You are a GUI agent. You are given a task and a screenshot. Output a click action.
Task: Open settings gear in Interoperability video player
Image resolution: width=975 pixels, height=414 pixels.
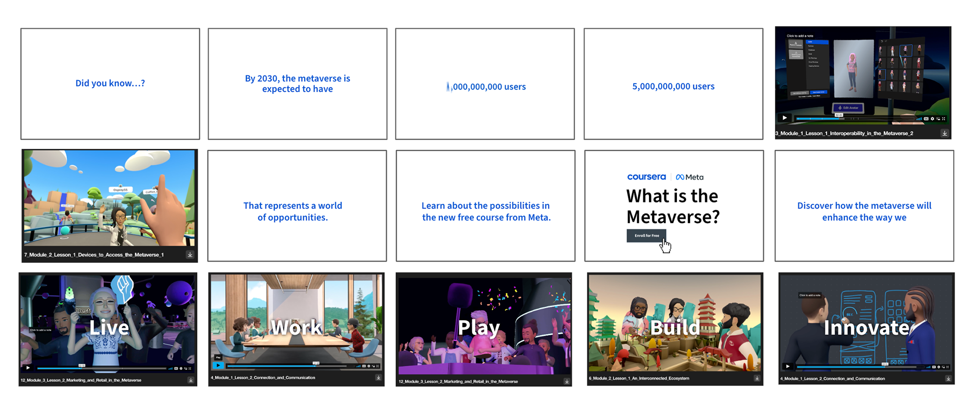point(932,119)
